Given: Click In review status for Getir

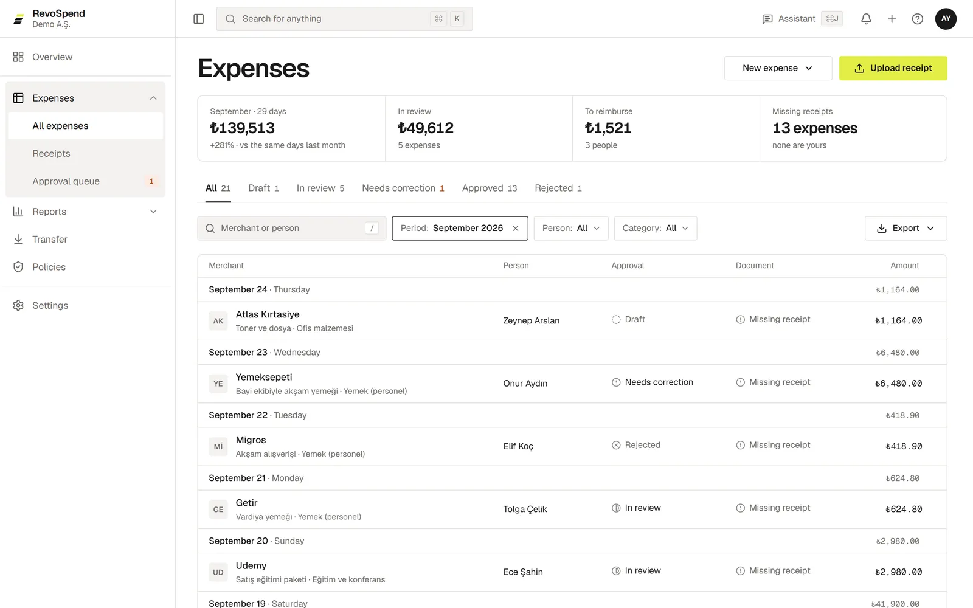Looking at the screenshot, I should 636,508.
